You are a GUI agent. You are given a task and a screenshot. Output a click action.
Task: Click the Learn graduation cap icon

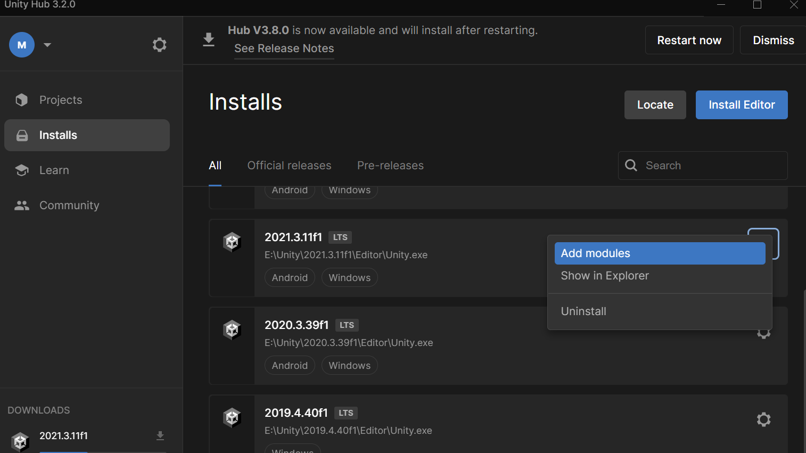coord(22,170)
